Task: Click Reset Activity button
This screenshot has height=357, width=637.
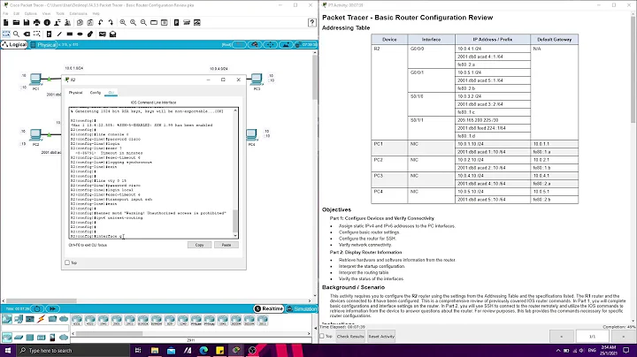Action: tap(381, 337)
